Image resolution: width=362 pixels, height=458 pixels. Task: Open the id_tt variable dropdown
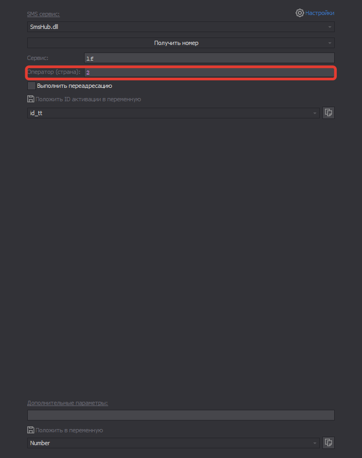[x=173, y=113]
